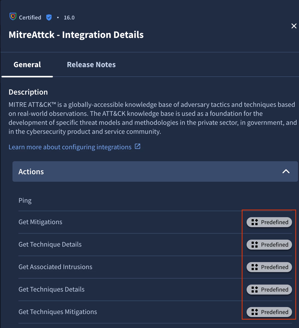Close the Integration Details panel

(x=294, y=26)
